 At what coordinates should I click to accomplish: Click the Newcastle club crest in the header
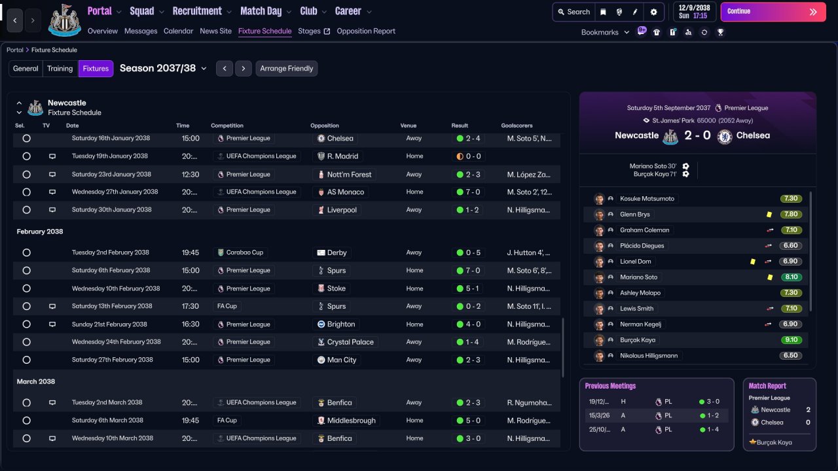point(64,20)
